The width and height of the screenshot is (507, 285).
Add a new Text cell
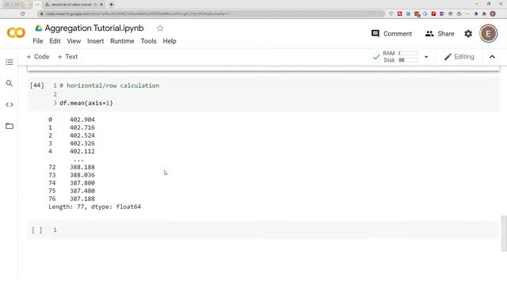click(67, 56)
